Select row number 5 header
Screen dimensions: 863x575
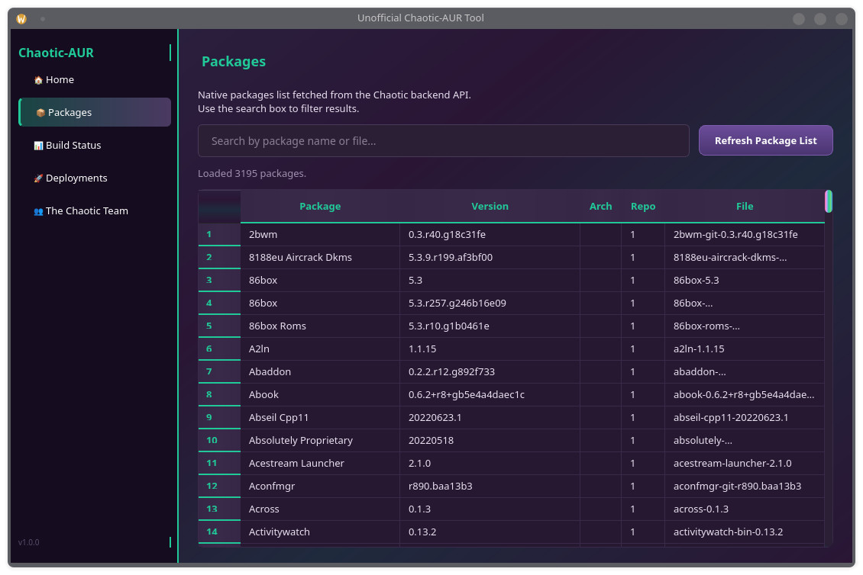pyautogui.click(x=219, y=326)
